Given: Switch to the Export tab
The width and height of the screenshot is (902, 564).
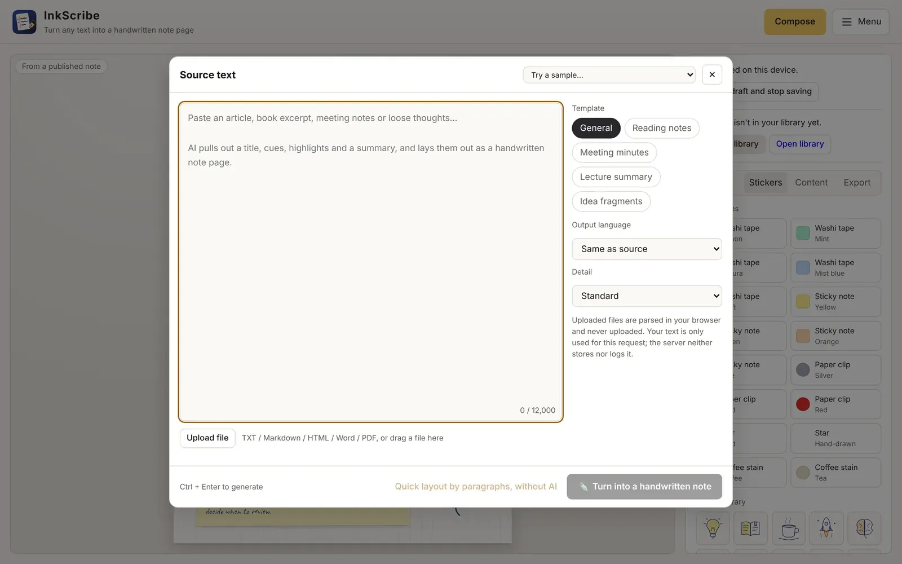Looking at the screenshot, I should coord(857,183).
